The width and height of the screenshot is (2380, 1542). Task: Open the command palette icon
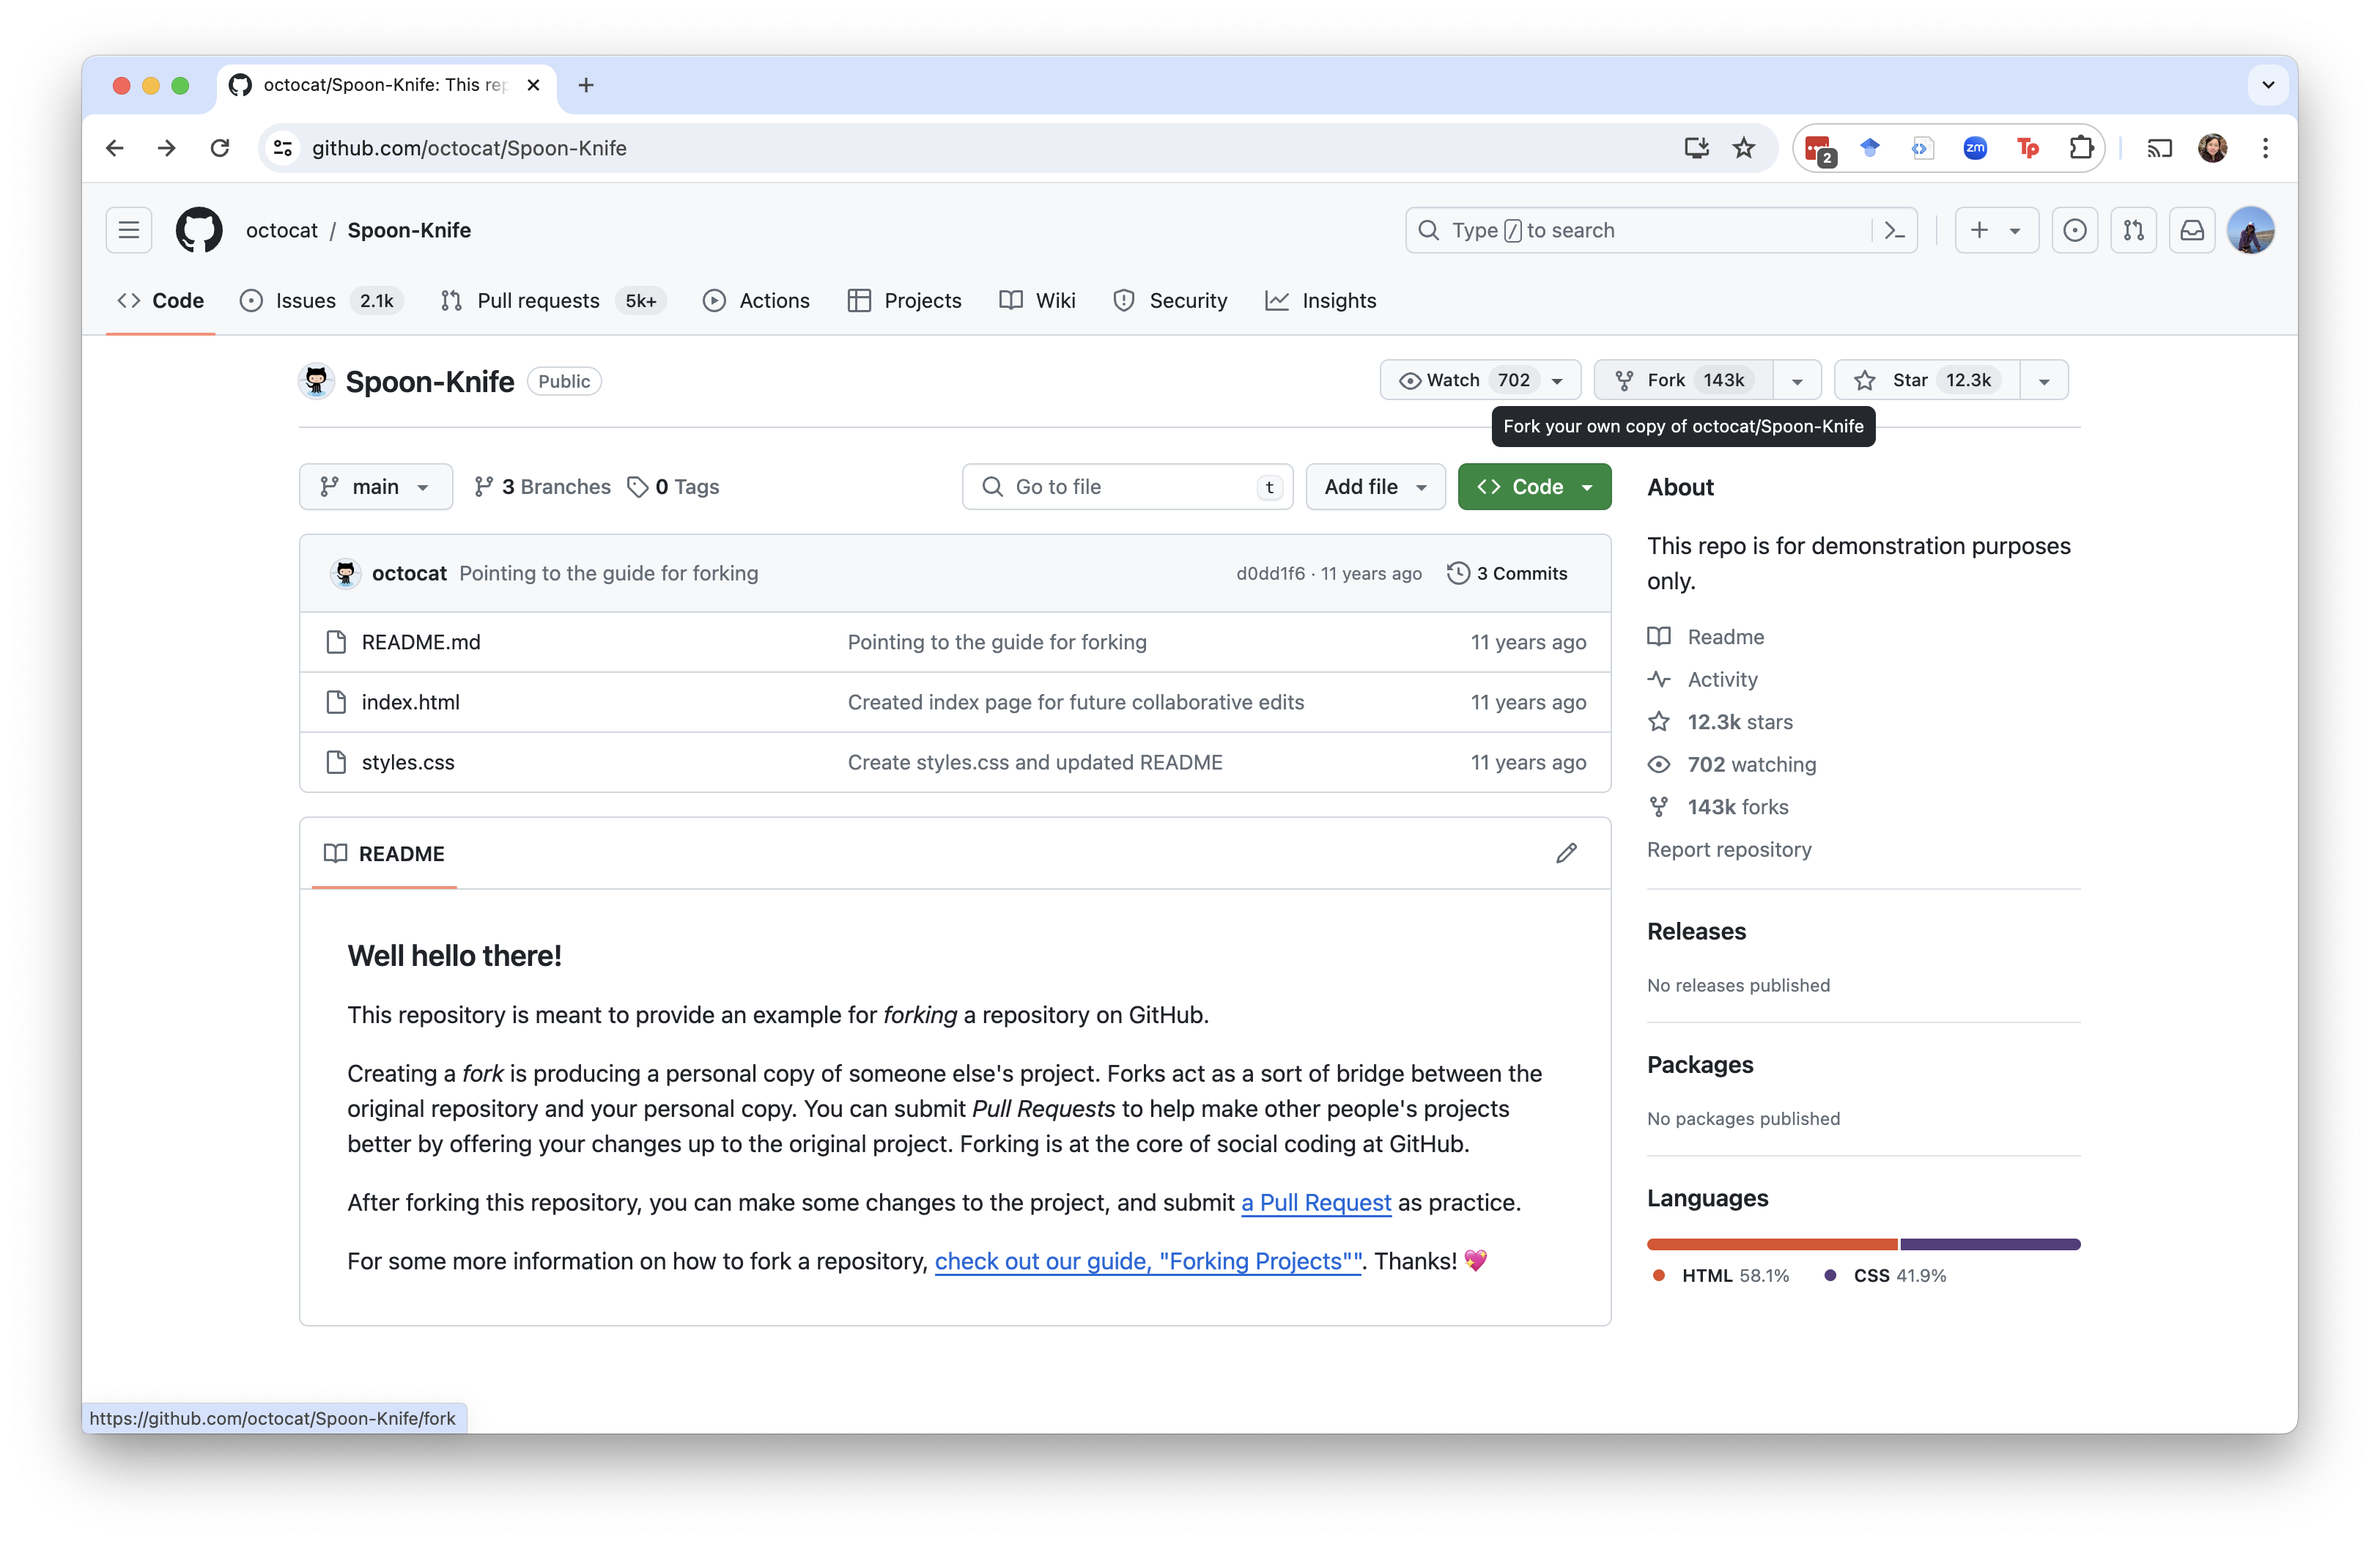pyautogui.click(x=1894, y=230)
